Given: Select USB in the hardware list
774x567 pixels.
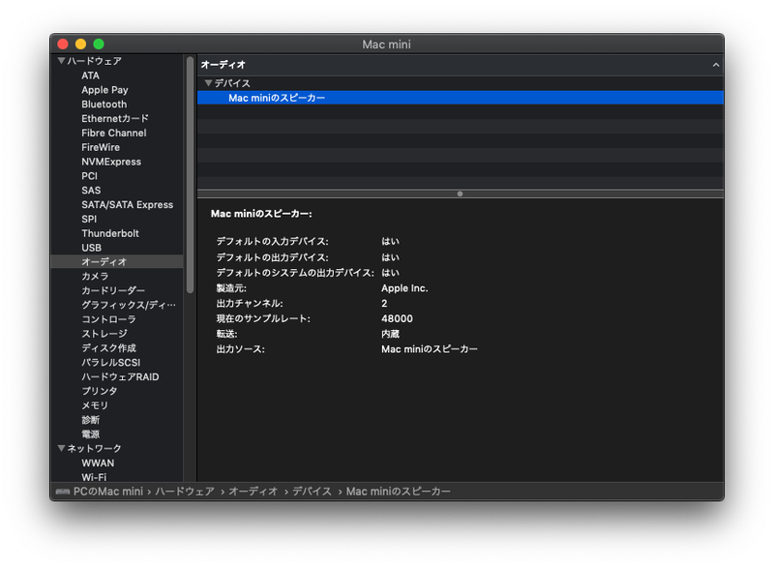Looking at the screenshot, I should pyautogui.click(x=91, y=248).
